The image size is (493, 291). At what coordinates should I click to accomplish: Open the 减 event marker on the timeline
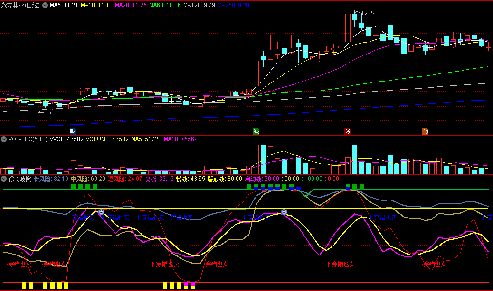coord(256,131)
